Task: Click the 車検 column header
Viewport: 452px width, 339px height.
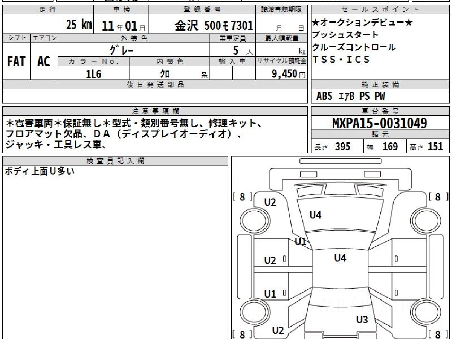Action: pos(121,10)
